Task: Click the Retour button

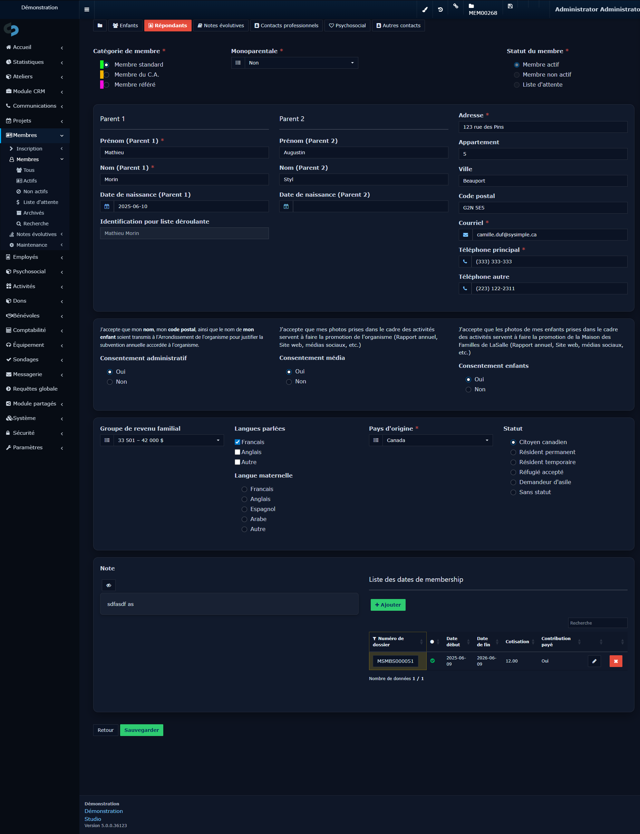Action: (x=106, y=730)
